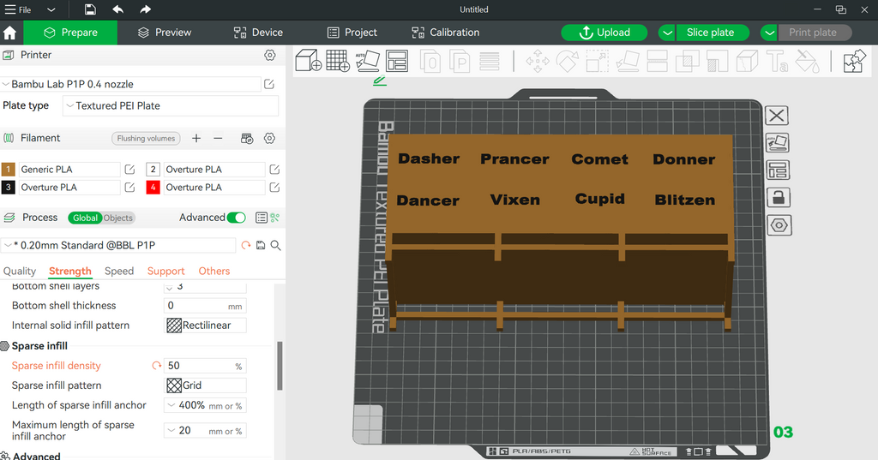Open the Speed settings tab

point(119,271)
